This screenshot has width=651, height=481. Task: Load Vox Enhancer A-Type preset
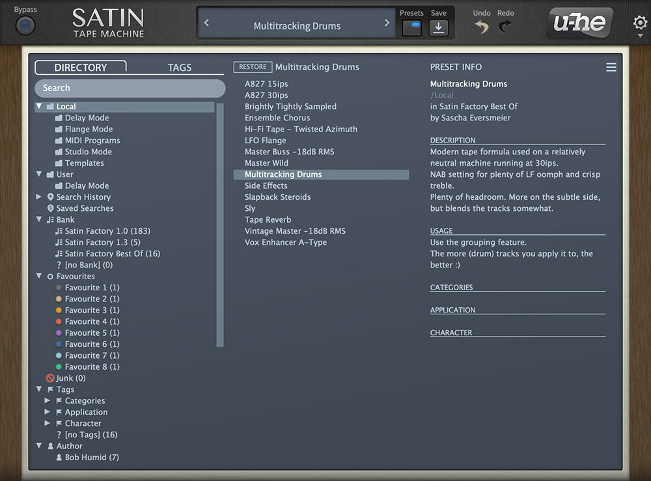pyautogui.click(x=286, y=242)
